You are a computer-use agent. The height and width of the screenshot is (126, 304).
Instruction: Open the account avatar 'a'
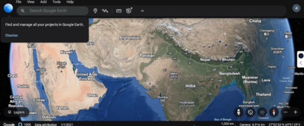pyautogui.click(x=296, y=8)
